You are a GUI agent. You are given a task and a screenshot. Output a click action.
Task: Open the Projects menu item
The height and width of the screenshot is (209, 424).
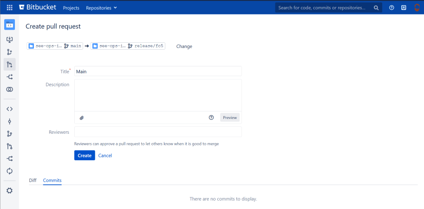[x=71, y=8]
